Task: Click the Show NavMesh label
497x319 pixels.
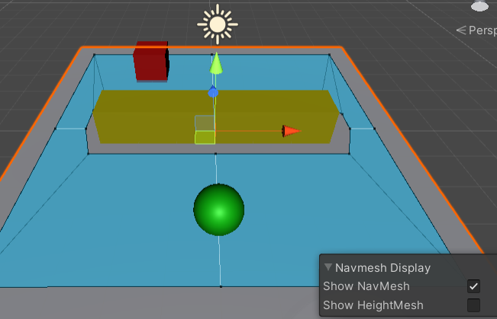Action: pyautogui.click(x=366, y=286)
